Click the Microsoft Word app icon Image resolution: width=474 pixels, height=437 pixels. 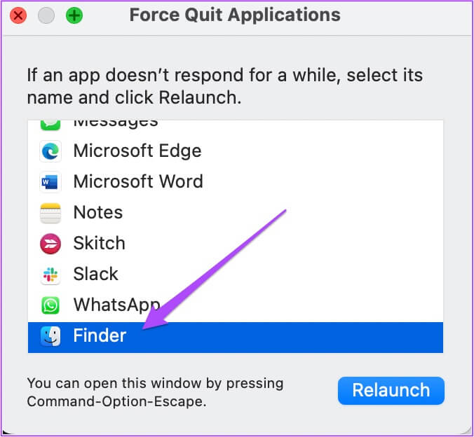[51, 182]
